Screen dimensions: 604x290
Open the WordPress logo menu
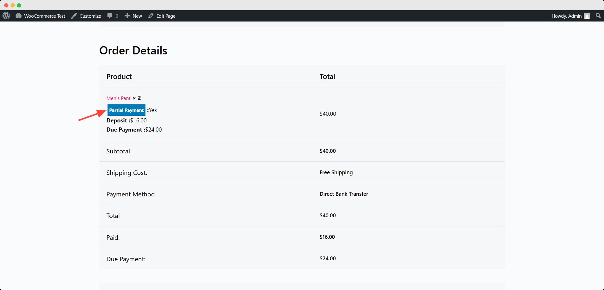[6, 16]
